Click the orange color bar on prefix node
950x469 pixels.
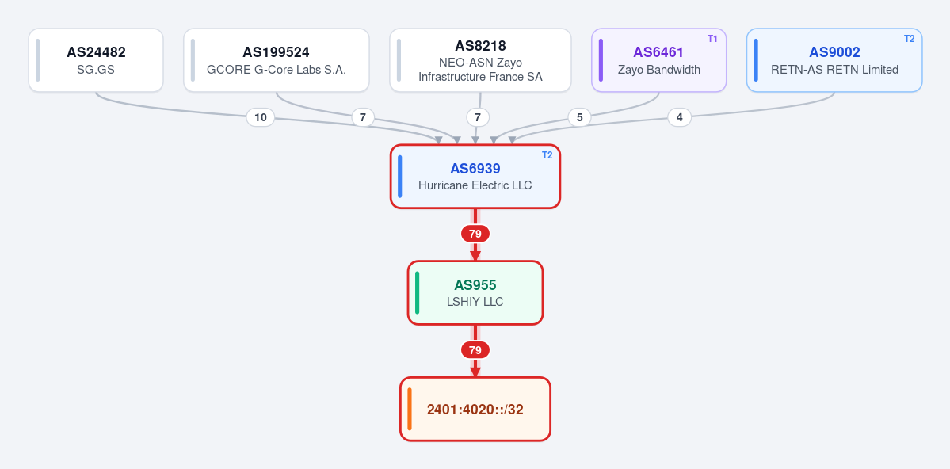point(410,409)
